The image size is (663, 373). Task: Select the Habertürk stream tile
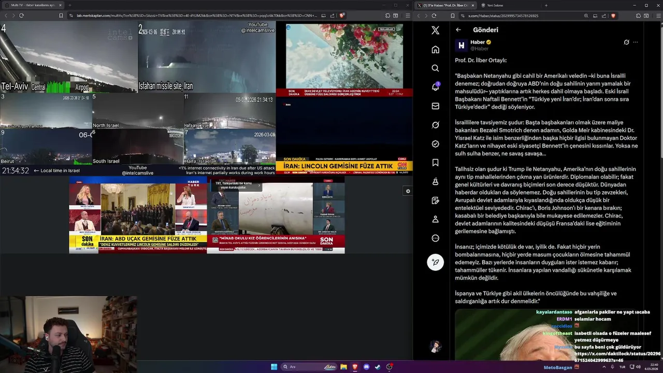point(138,215)
